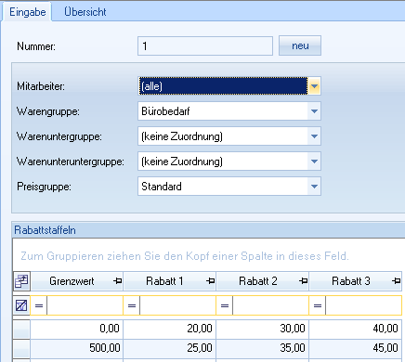The width and height of the screenshot is (405, 362).
Task: Select the row header of the 500,00 row
Action: 21,348
